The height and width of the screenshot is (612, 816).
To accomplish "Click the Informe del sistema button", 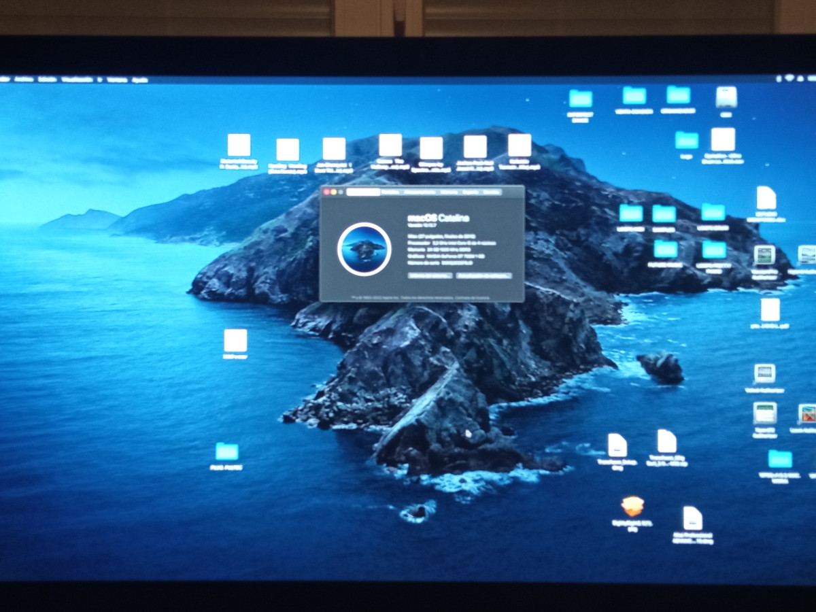I will point(430,275).
